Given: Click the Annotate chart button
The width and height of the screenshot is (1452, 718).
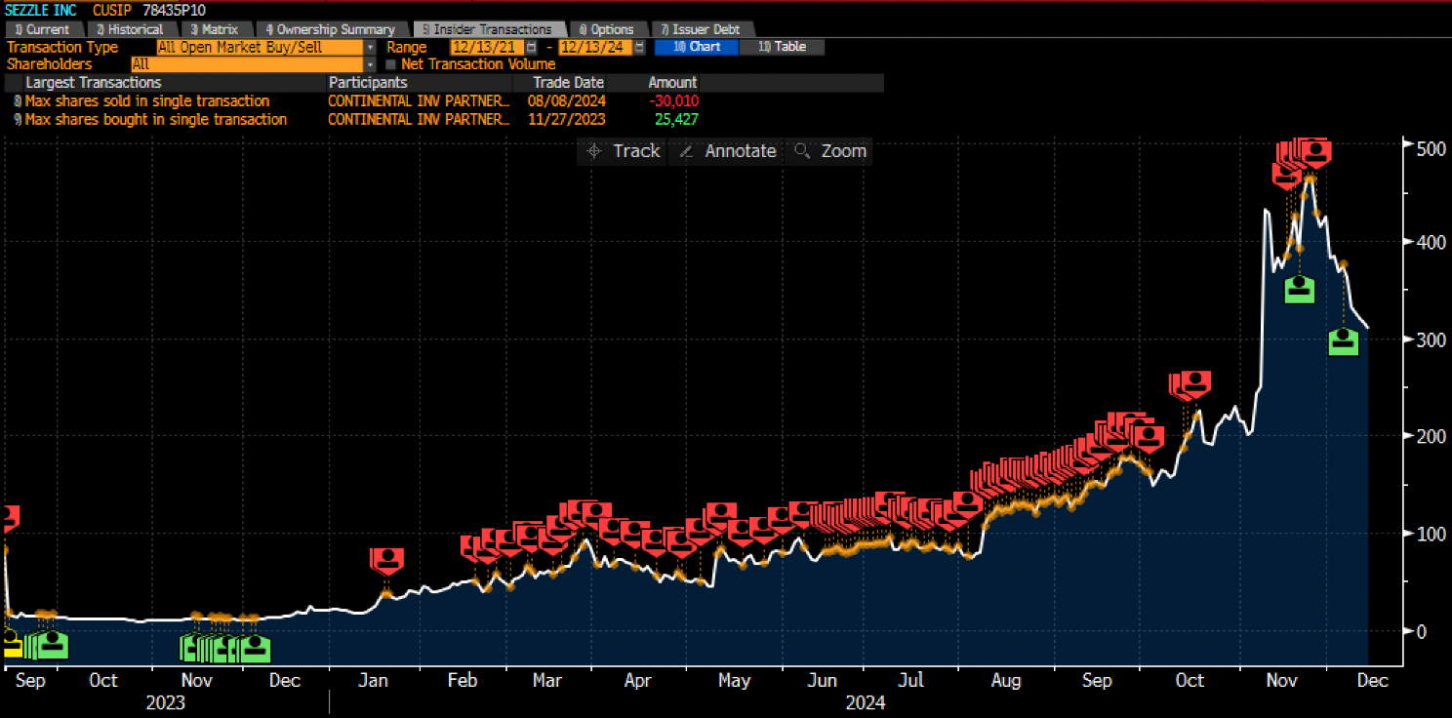Looking at the screenshot, I should tap(728, 151).
